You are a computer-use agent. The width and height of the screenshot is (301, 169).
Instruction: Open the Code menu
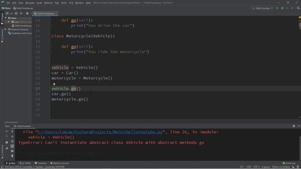coord(40,3)
